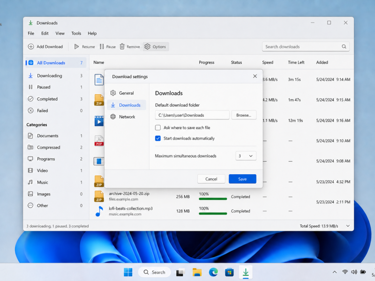Show Failed downloads in sidebar
Viewport: 375px width, 281px height.
tap(56, 111)
